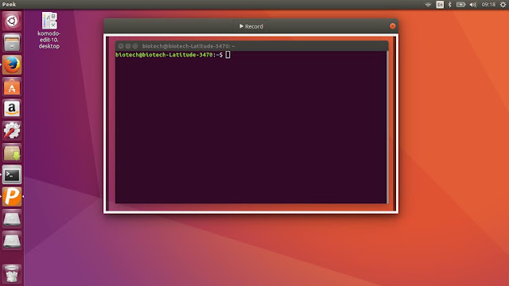Screen dimensions: 509x286
Task: Open the first removable drive icon
Action: pos(12,219)
